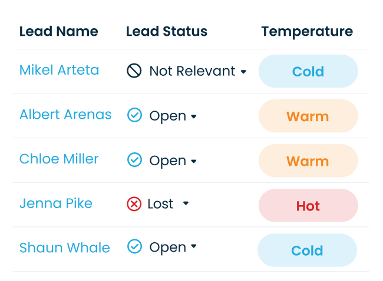Click the Open checkmark icon beside Shaun Whale
This screenshot has width=383, height=281.
point(134,247)
